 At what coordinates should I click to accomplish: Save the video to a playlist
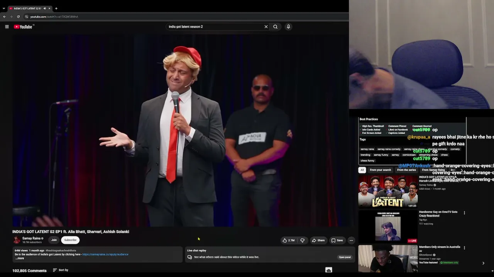tap(337, 240)
